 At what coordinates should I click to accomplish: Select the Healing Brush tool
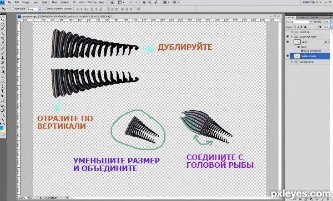pyautogui.click(x=3, y=48)
